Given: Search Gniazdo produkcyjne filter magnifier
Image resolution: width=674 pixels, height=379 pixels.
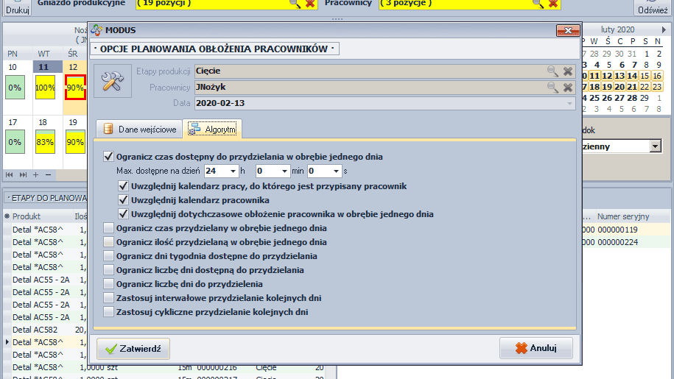Looking at the screenshot, I should coord(295,4).
